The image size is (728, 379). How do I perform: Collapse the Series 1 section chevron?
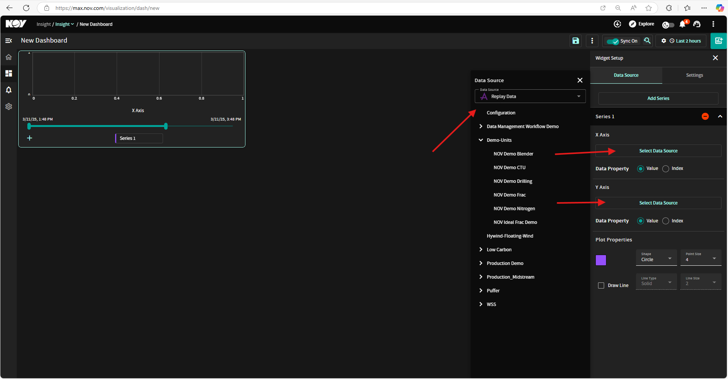point(720,116)
